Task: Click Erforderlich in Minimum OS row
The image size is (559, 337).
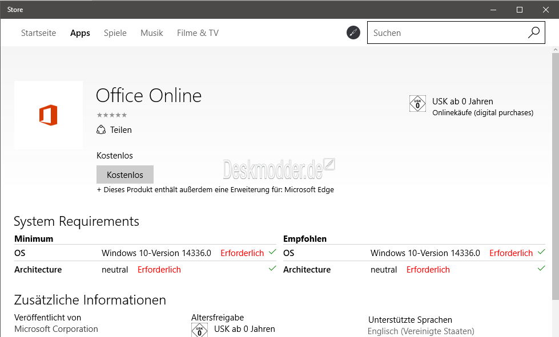Action: [242, 253]
